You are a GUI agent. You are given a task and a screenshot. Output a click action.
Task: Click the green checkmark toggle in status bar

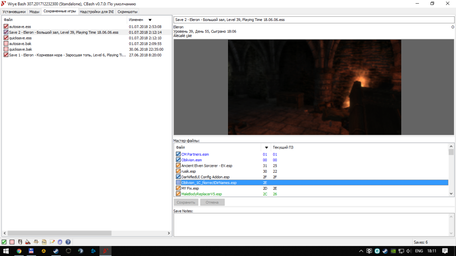[x=4, y=242]
